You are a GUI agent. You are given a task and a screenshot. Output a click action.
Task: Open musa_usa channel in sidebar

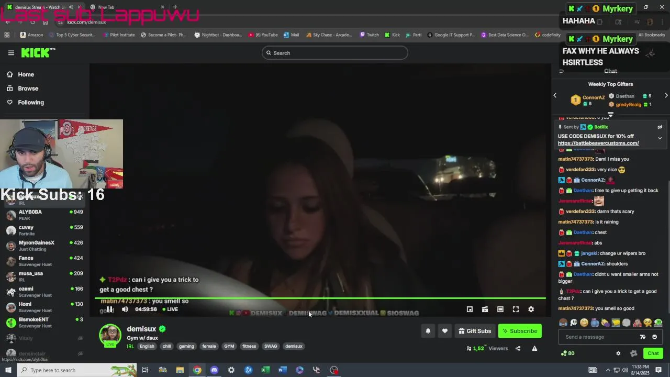coord(44,276)
